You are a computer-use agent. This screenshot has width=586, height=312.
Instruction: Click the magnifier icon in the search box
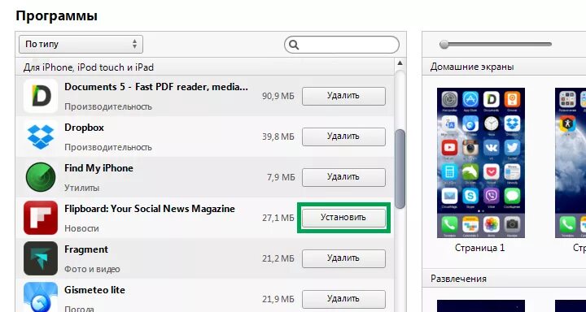294,45
